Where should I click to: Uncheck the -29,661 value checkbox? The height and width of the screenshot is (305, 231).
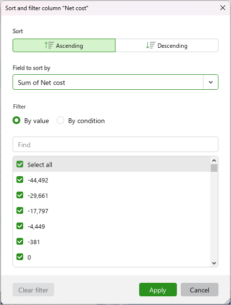[x=20, y=195]
